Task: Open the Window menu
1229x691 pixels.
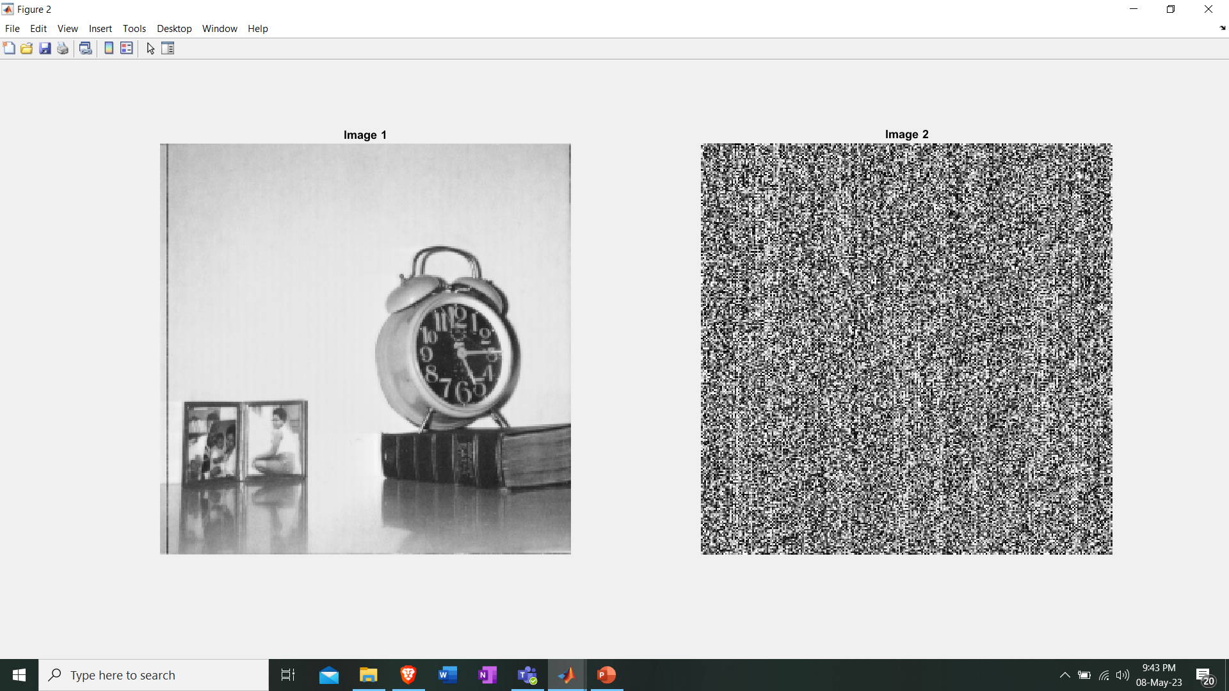Action: 220,28
